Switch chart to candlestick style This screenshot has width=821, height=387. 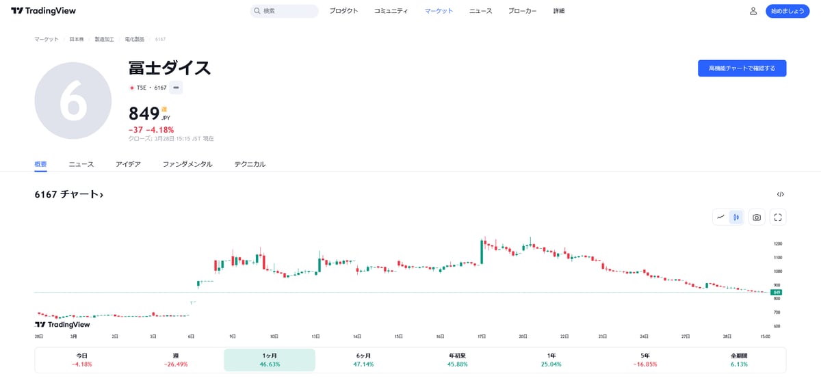[736, 217]
